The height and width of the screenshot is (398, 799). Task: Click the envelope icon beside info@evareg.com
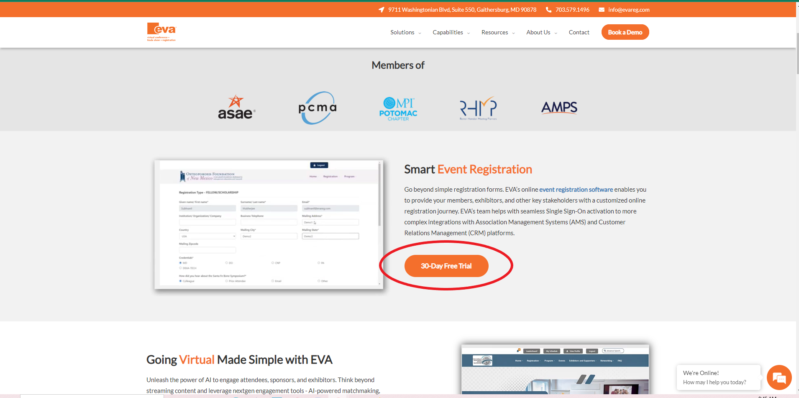(x=602, y=10)
